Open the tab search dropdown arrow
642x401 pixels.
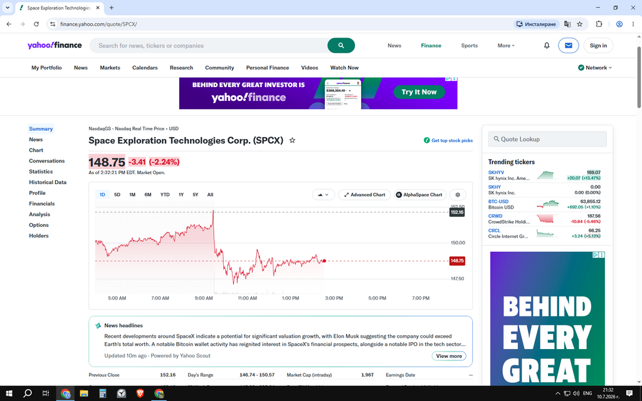pyautogui.click(x=8, y=8)
